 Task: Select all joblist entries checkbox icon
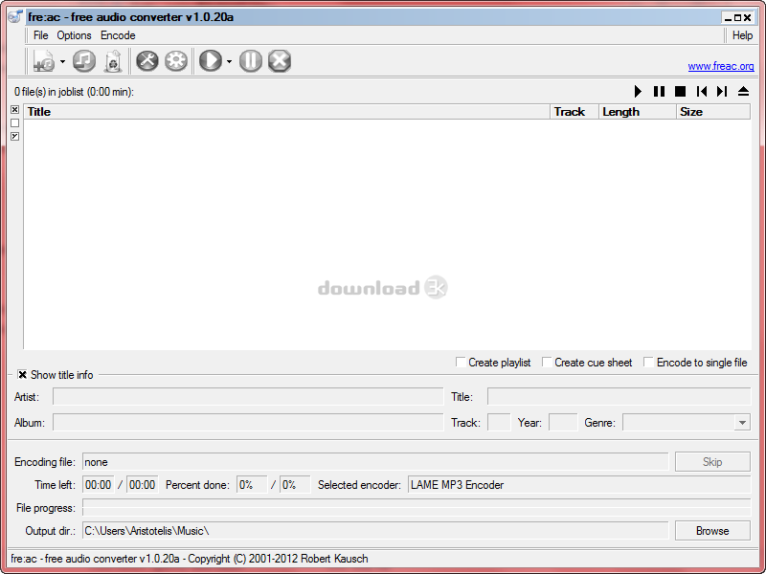[15, 110]
